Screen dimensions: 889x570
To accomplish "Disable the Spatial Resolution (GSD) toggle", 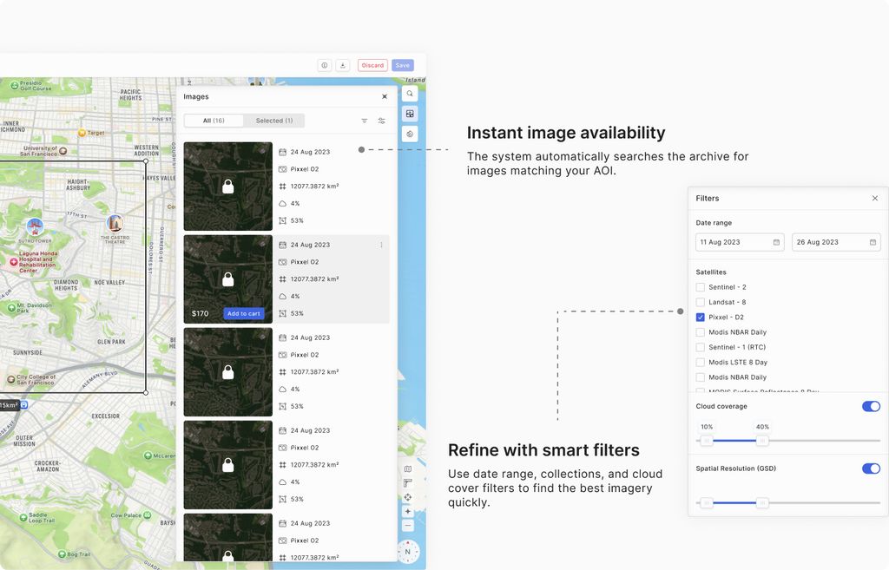I will click(871, 468).
